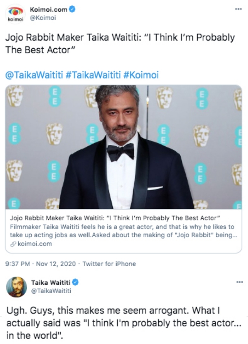Click the Taika Waititi display name
This screenshot has width=248, height=344.
click(x=51, y=282)
